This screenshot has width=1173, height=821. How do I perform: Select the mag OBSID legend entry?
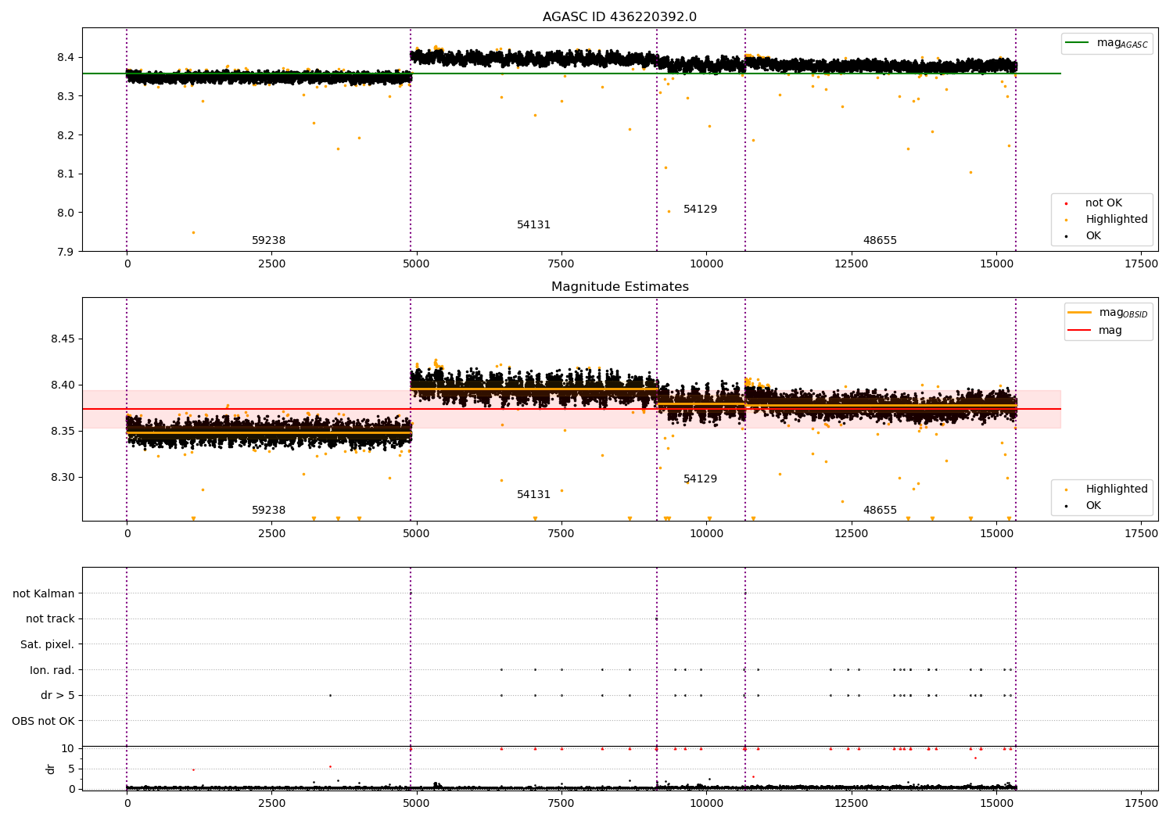(1109, 313)
